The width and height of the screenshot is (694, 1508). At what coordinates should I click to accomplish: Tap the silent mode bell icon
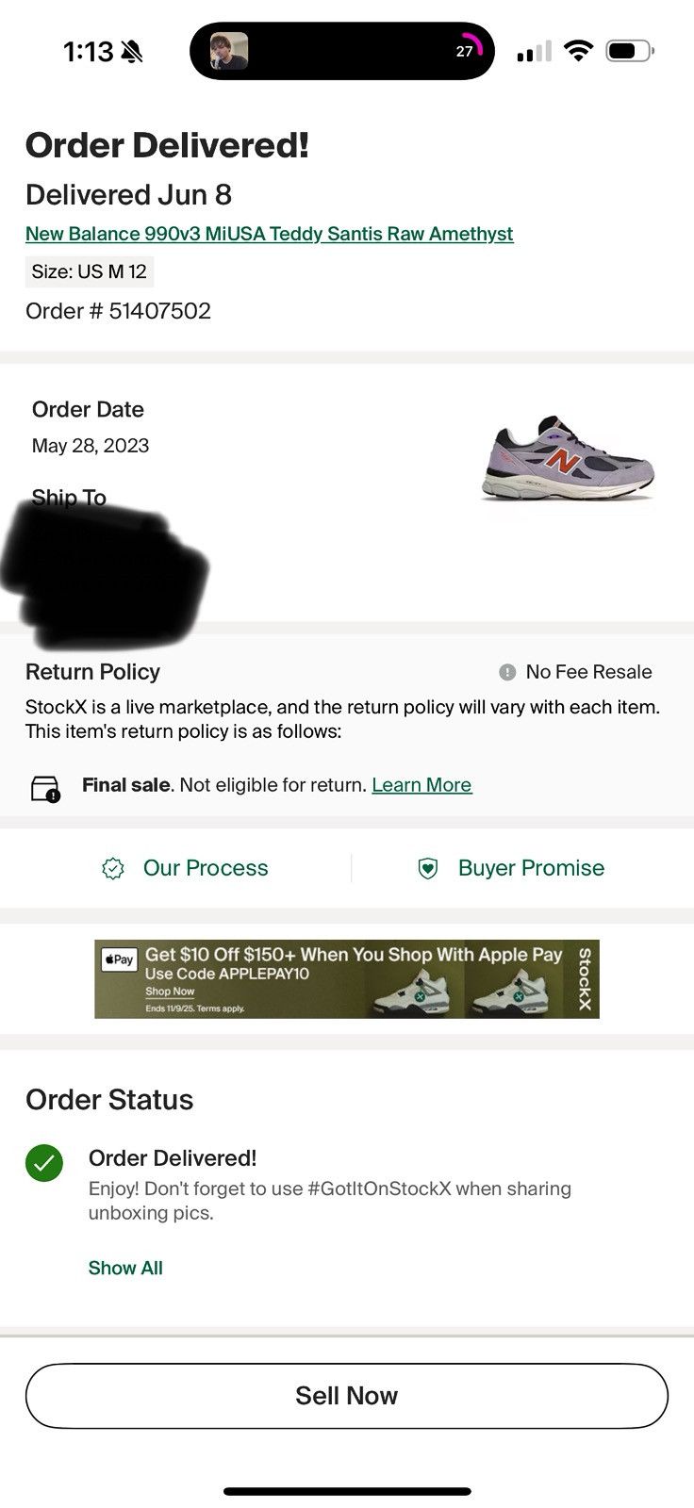(133, 52)
